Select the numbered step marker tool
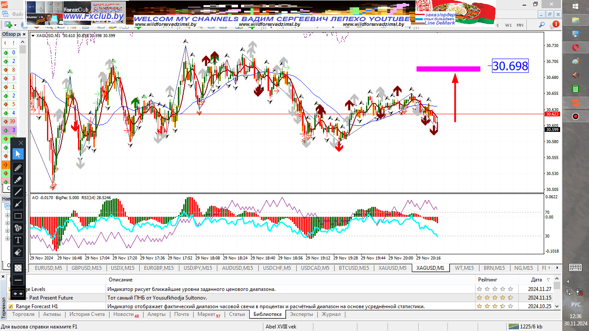Viewport: 589px width, 331px height. pyautogui.click(x=18, y=228)
